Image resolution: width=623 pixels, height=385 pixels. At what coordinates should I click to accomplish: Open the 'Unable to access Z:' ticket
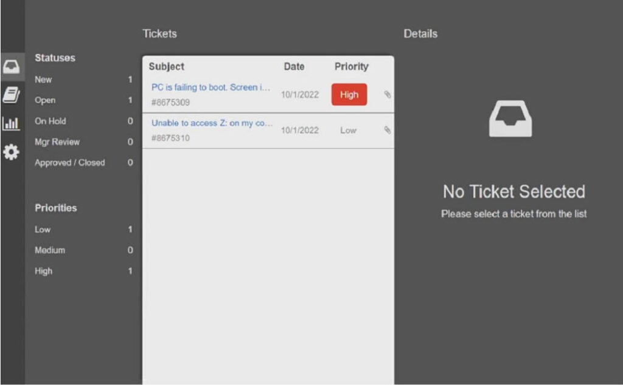coord(211,123)
